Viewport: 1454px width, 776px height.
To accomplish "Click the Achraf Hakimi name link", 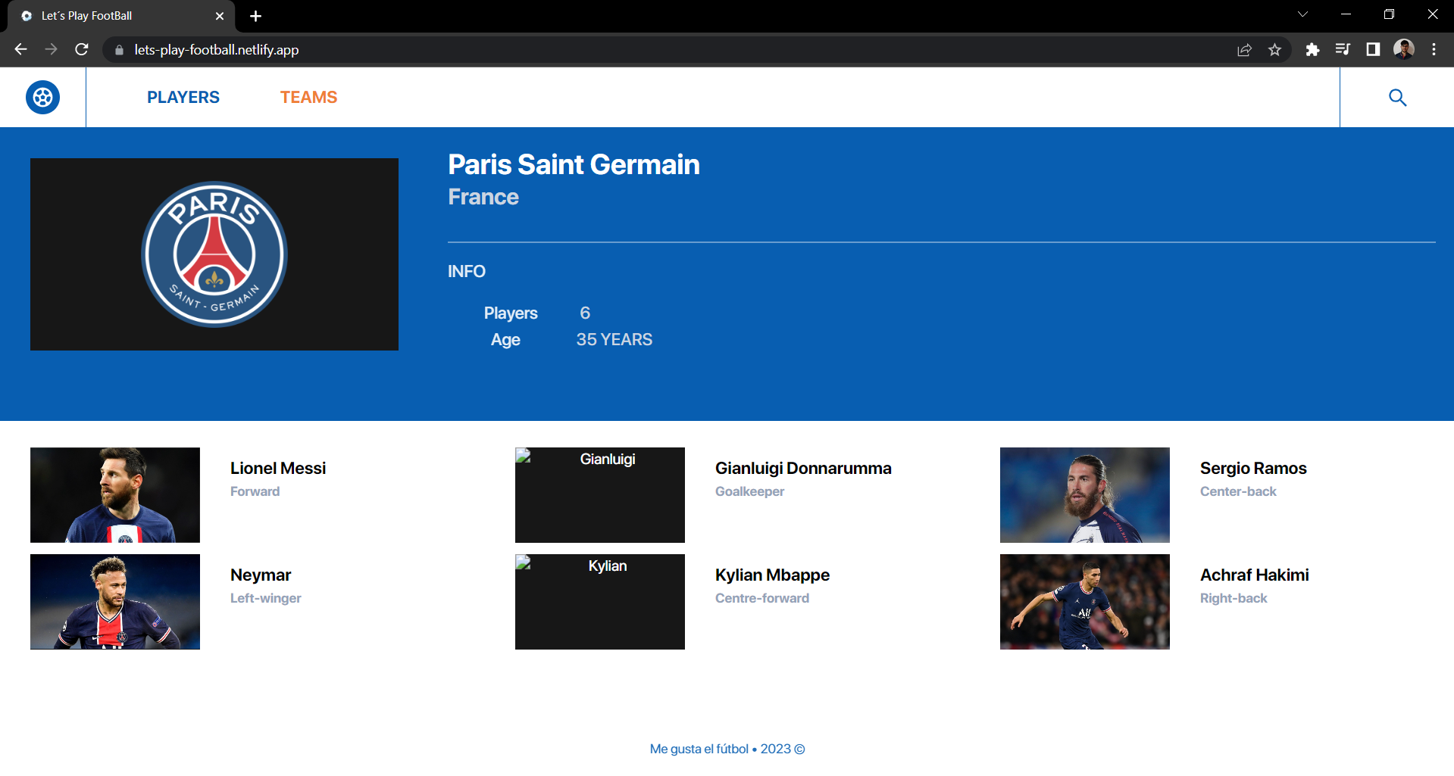I will [x=1255, y=575].
